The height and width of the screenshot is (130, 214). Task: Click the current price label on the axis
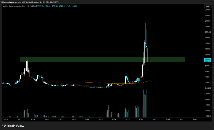[207, 60]
